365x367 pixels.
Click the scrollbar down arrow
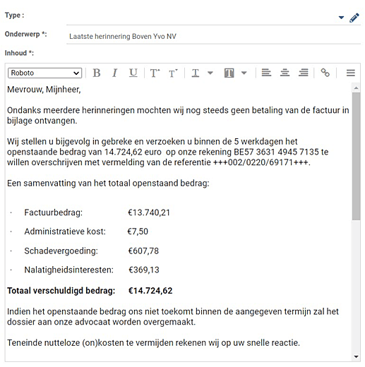point(357,356)
